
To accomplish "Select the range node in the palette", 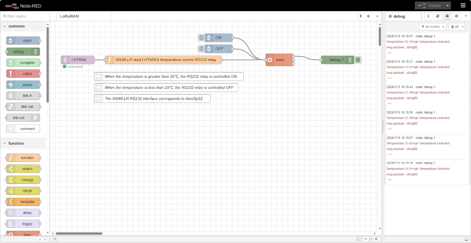I will (x=23, y=191).
